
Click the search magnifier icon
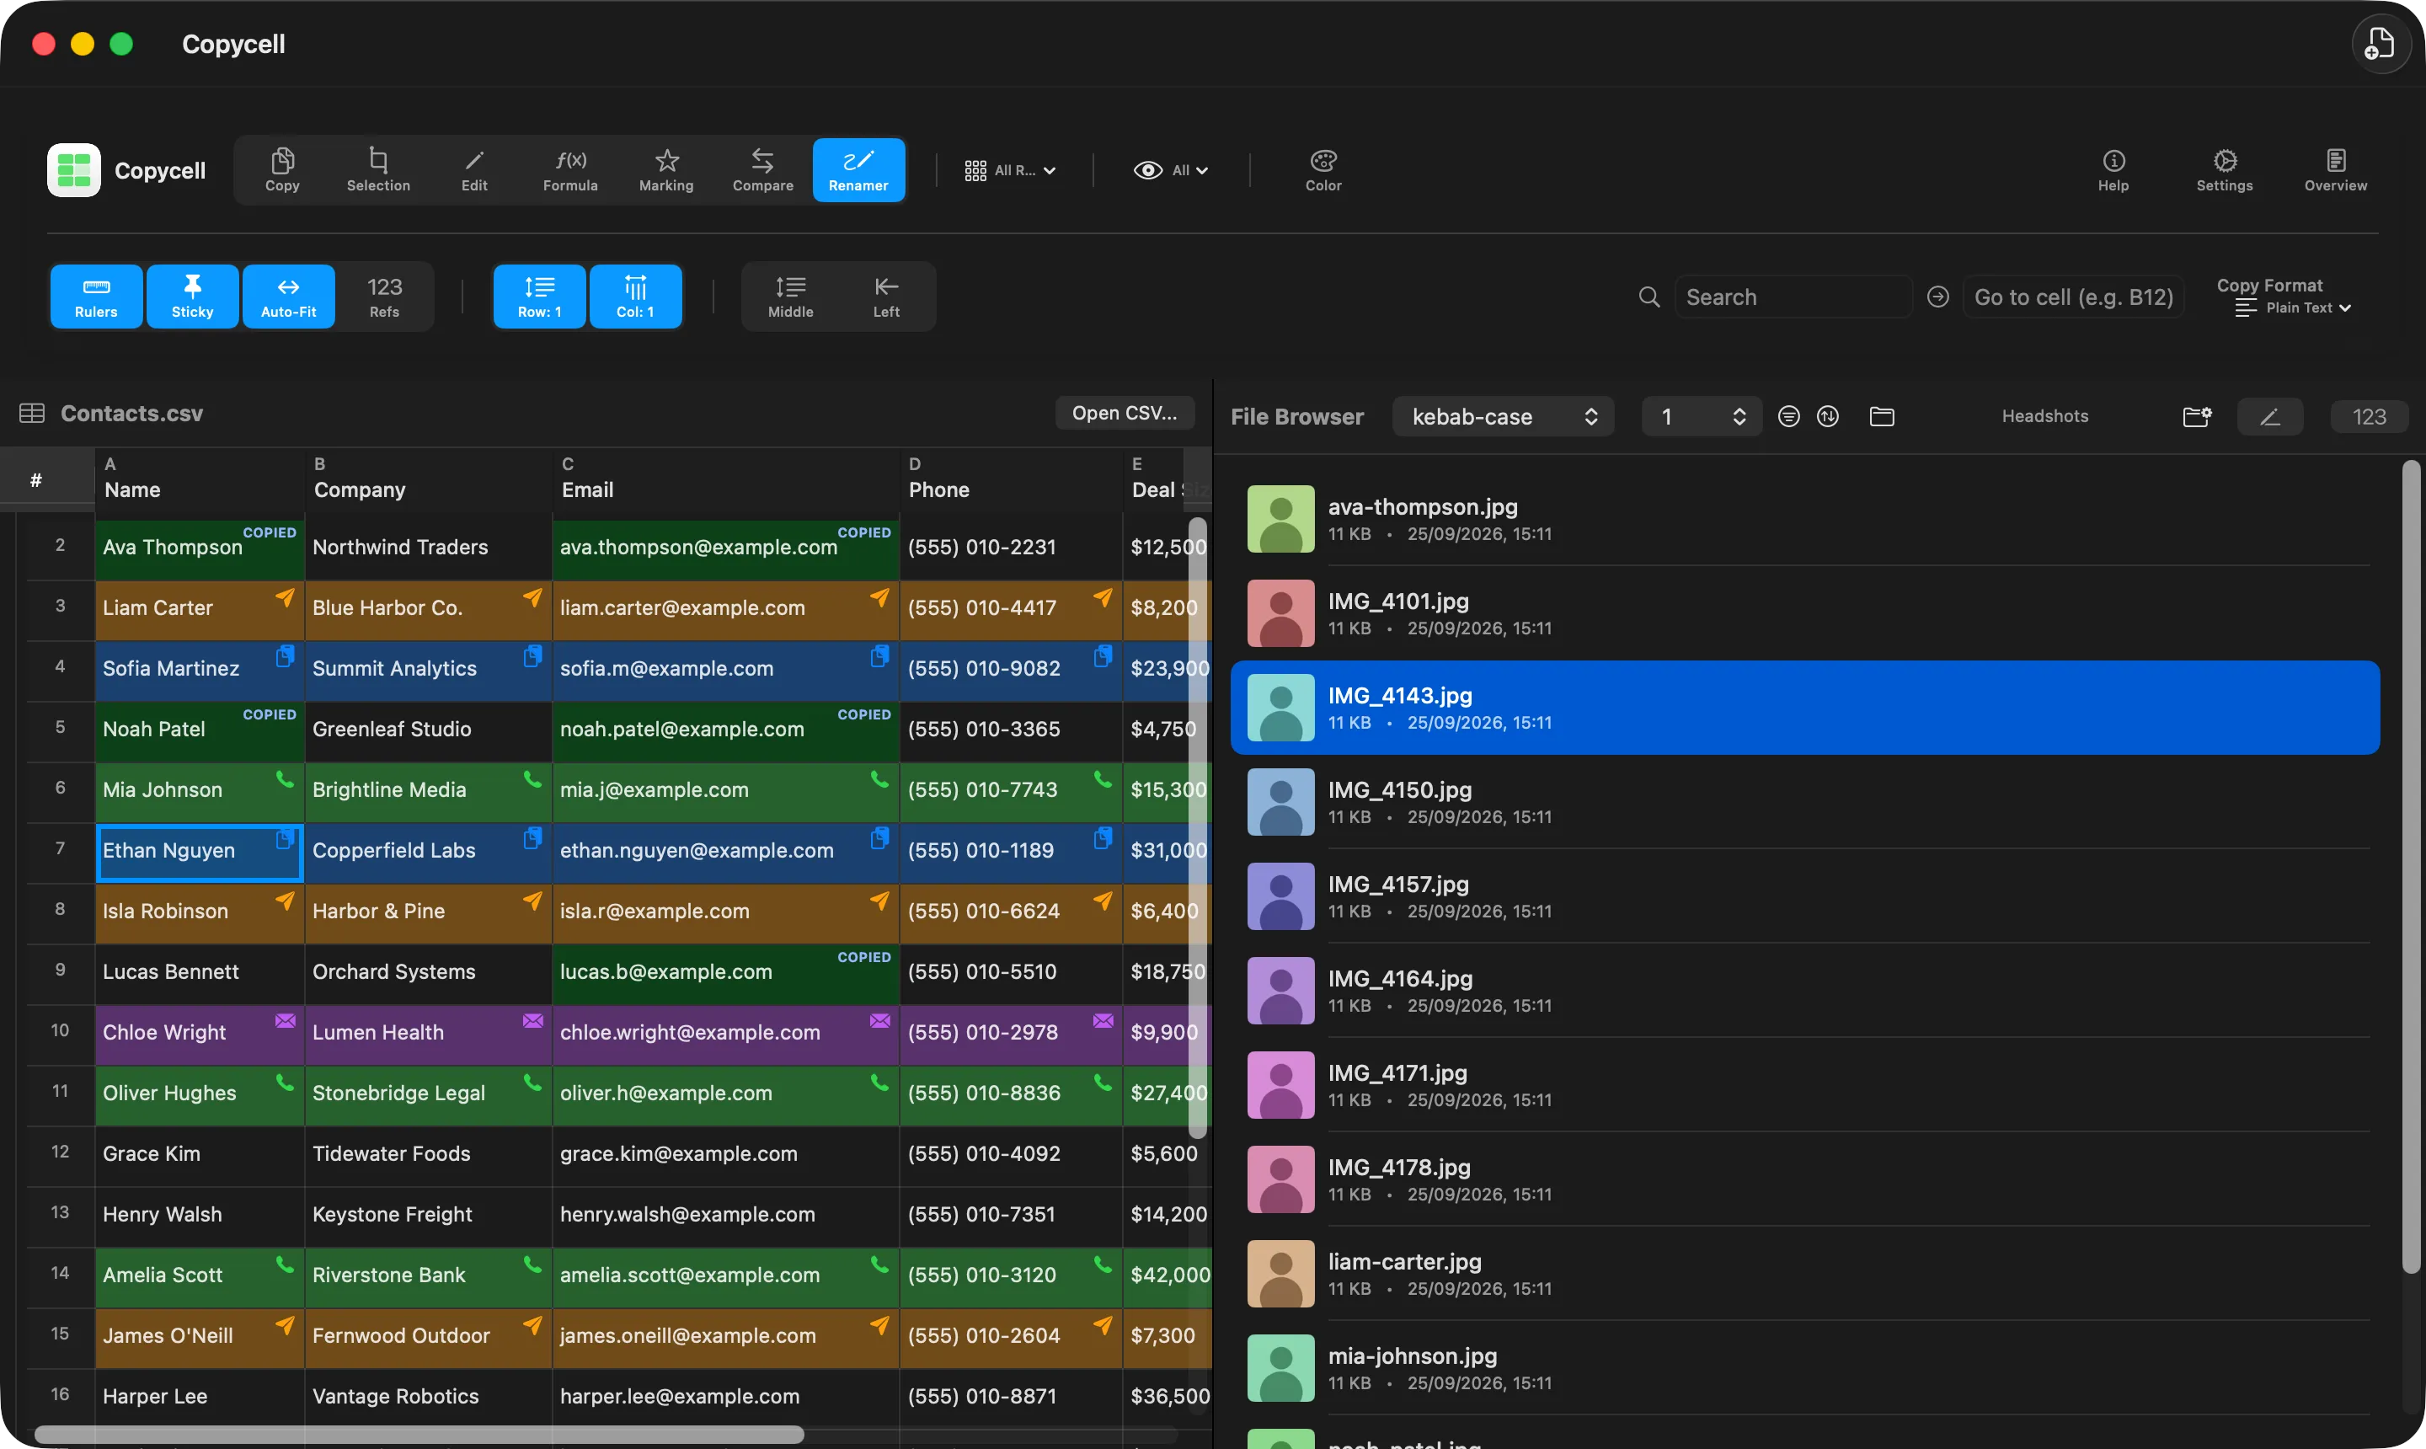pos(1649,297)
